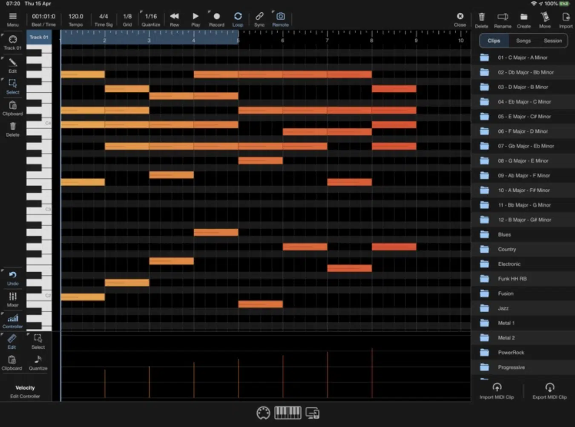This screenshot has width=575, height=427.
Task: Click Export MIDI Clip
Action: (549, 391)
